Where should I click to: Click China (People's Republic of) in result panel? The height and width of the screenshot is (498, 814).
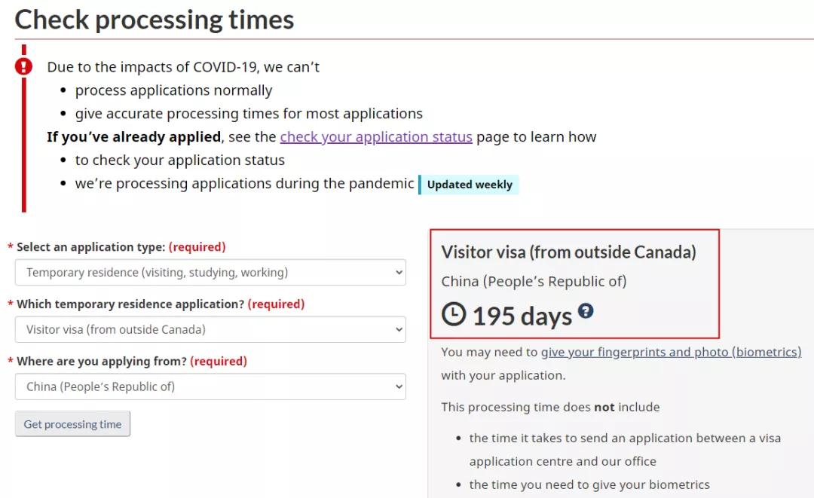[x=534, y=282]
